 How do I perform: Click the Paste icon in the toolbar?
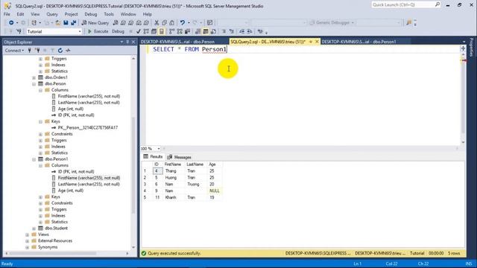click(172, 23)
